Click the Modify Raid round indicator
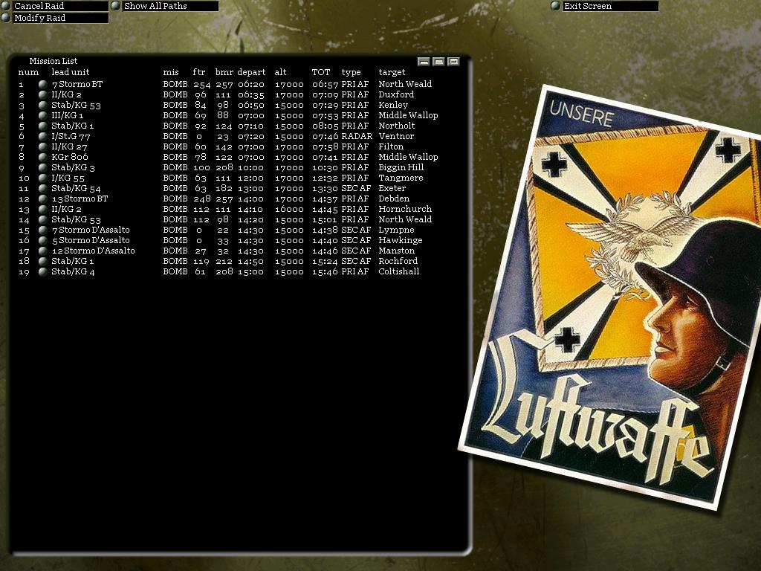The image size is (761, 571). (6, 18)
